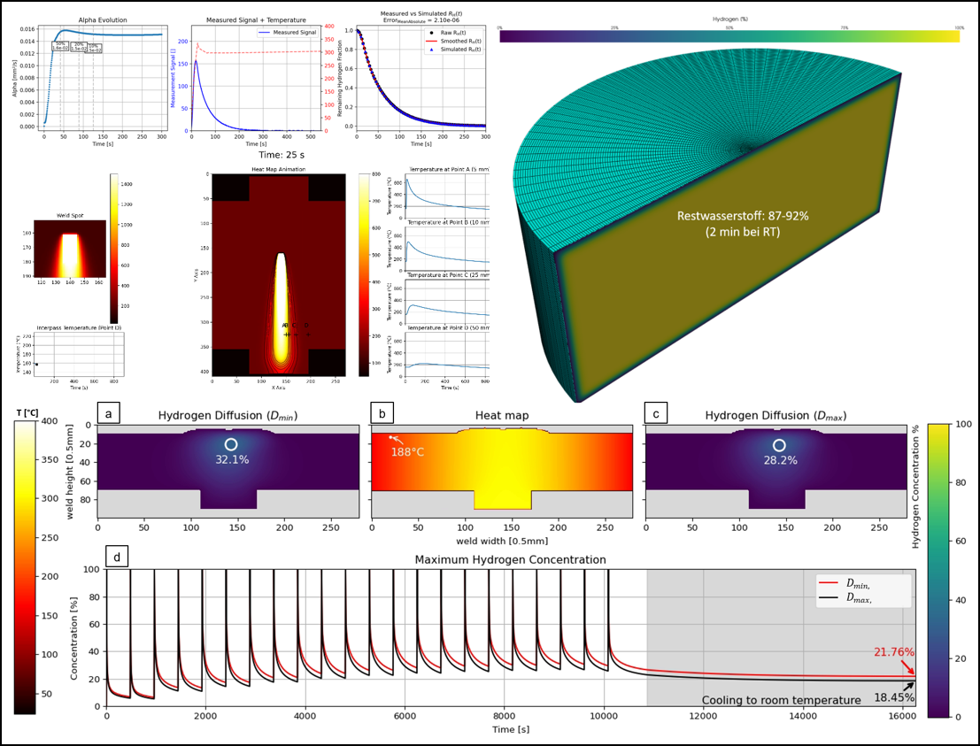Select the 'Measured Signal + Temperature' chart title
This screenshot has width=980, height=746.
[x=256, y=20]
